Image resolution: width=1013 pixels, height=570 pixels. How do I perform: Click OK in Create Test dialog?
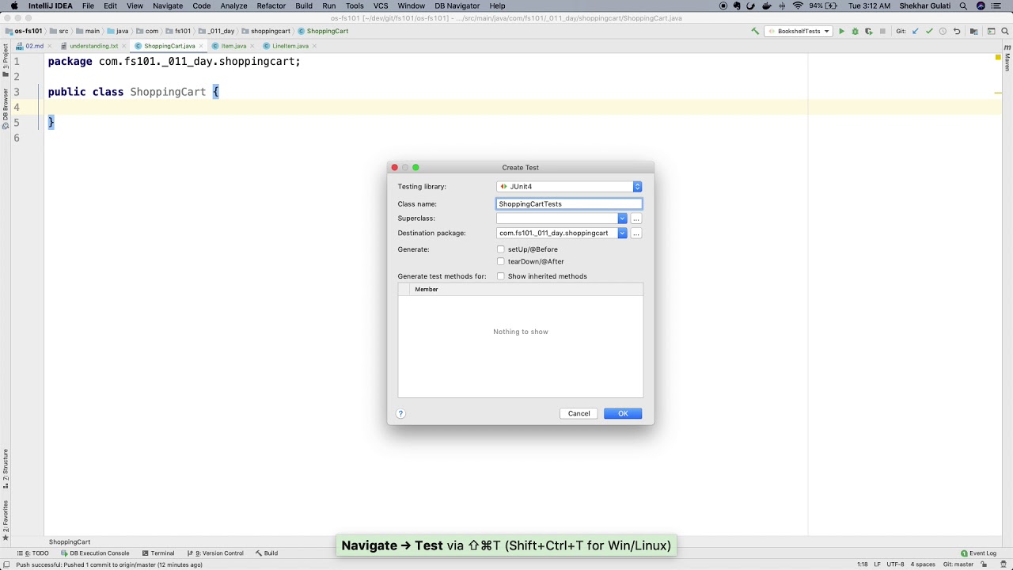(623, 413)
